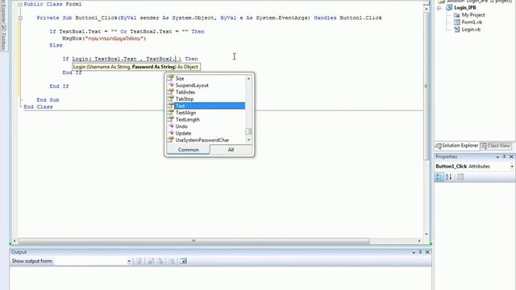Open the Toolbox side tab

pyautogui.click(x=3, y=37)
